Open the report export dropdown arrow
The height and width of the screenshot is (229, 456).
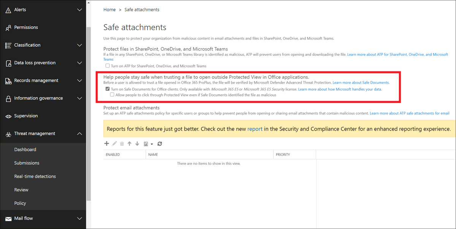pos(152,144)
